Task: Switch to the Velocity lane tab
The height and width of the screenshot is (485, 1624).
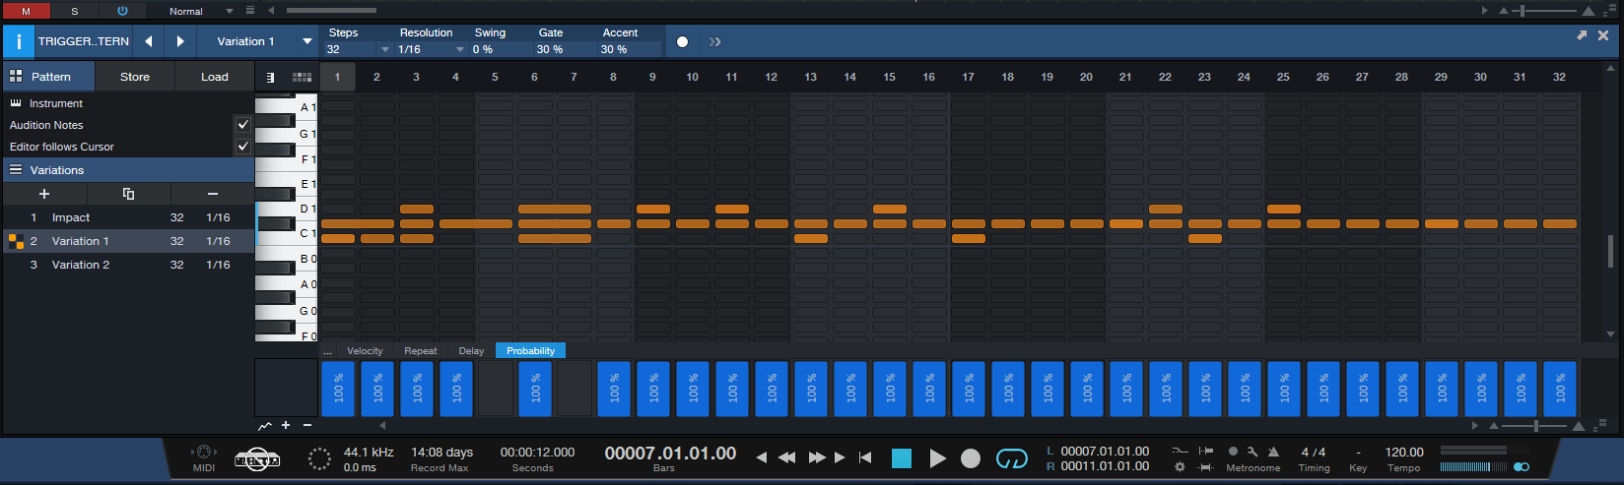Action: [365, 350]
